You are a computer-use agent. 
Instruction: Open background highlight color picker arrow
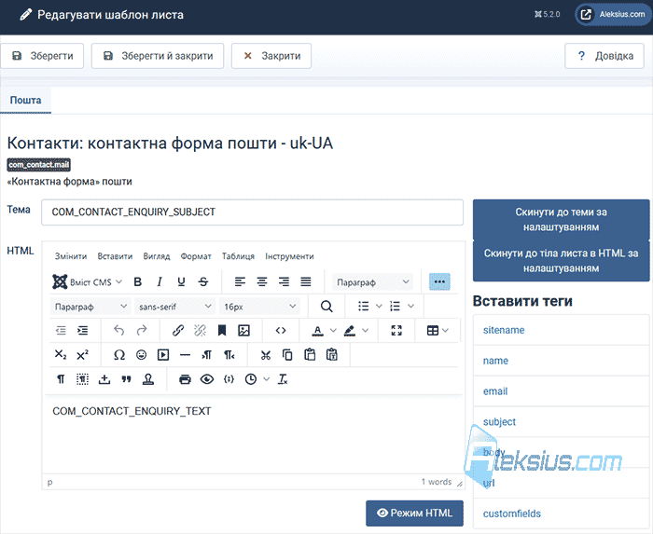[x=366, y=331]
